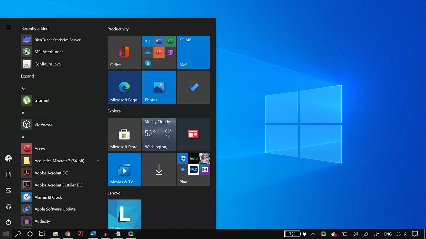
Task: Open the Action Center notifications icon
Action: (x=415, y=234)
